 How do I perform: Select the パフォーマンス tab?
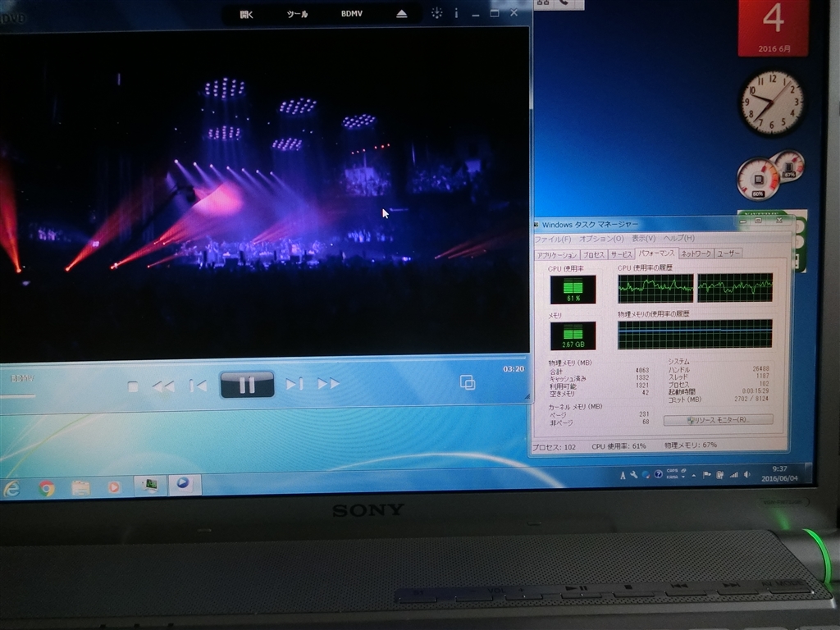coord(657,253)
